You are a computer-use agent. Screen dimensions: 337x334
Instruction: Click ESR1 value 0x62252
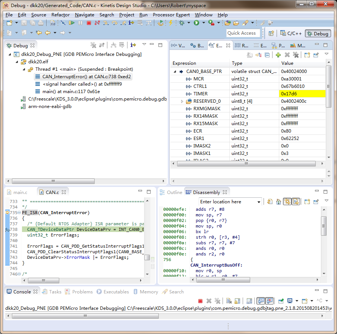290,139
